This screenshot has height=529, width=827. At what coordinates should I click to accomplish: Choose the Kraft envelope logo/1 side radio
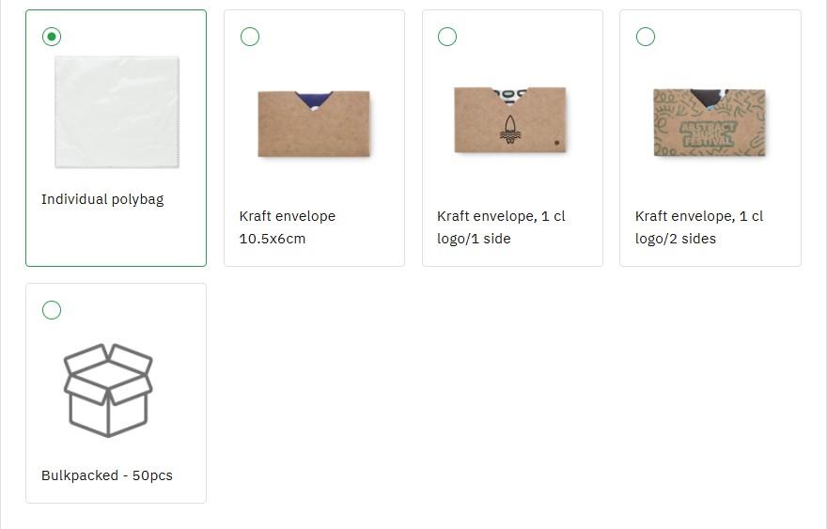tap(447, 37)
